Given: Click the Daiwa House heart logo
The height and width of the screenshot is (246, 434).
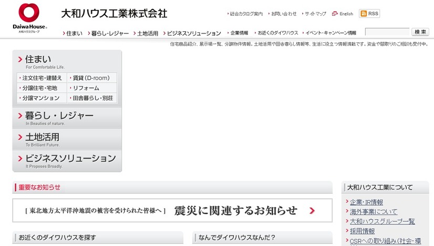Looking at the screenshot, I should click(29, 18).
